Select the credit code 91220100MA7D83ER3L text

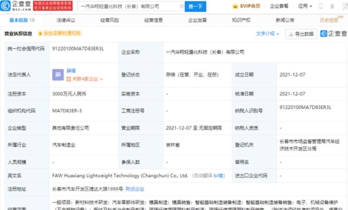(78, 49)
